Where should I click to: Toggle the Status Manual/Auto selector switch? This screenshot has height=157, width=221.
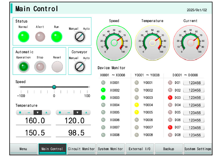(79, 37)
